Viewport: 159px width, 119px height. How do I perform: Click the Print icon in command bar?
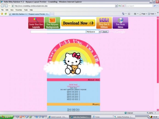coord(135,14)
